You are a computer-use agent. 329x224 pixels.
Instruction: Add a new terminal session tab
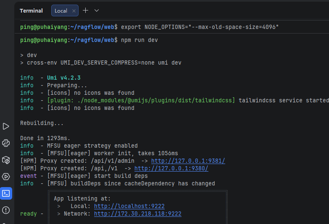click(86, 10)
